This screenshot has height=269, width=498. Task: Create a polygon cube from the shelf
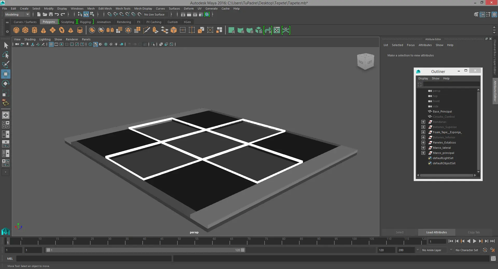pos(25,30)
